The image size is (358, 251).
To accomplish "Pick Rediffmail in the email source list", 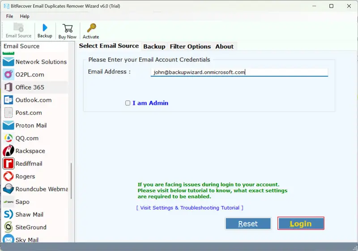I will (x=31, y=164).
